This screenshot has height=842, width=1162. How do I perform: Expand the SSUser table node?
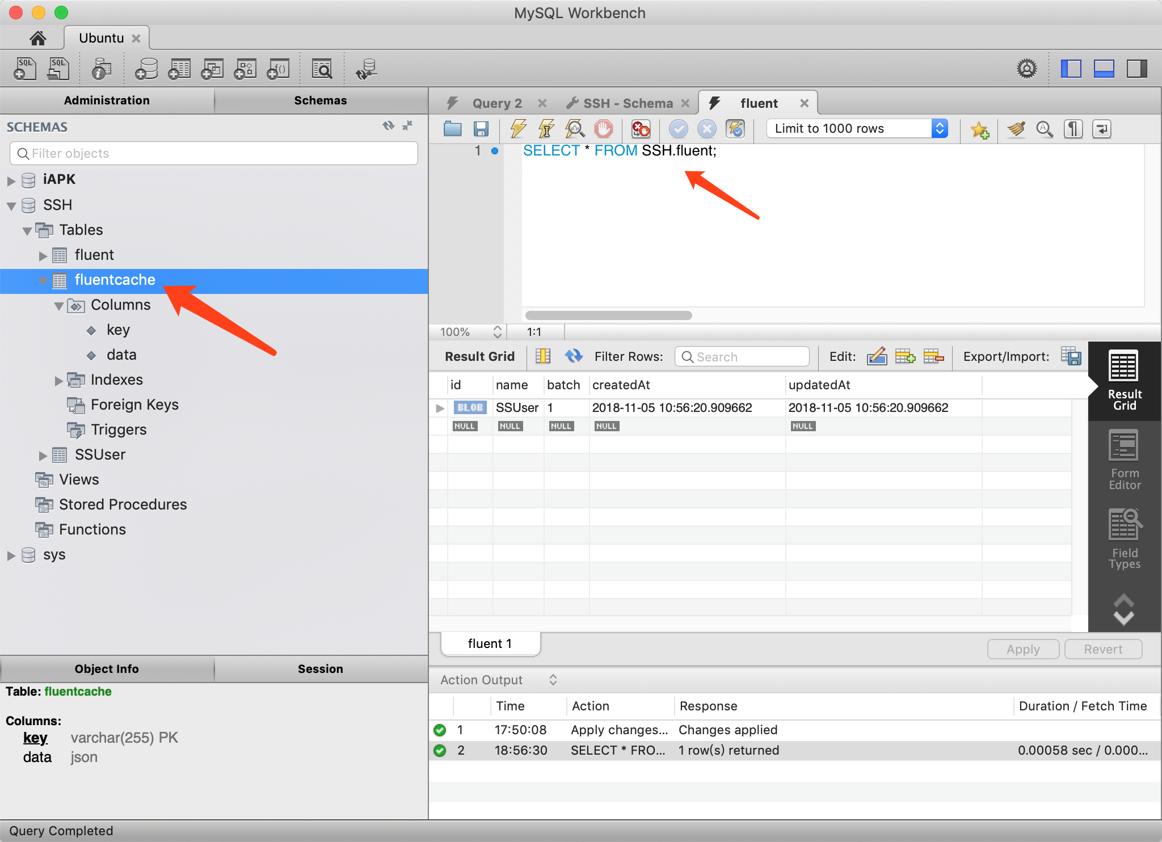point(43,455)
